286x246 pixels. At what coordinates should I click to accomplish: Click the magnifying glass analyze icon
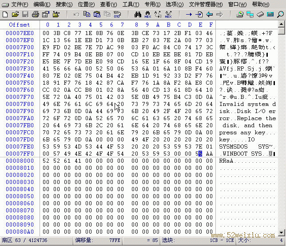coord(280,14)
